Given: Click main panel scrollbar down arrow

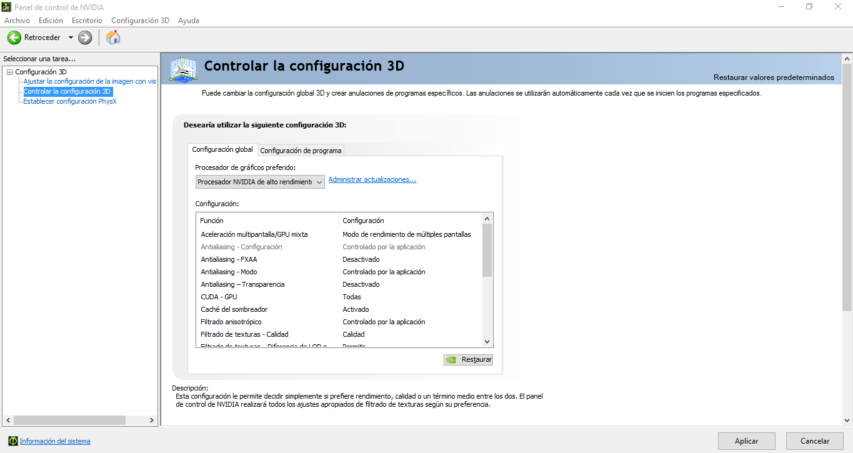Looking at the screenshot, I should point(847,421).
